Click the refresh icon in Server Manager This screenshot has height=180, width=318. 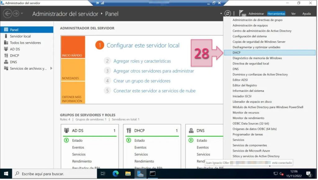(x=228, y=13)
